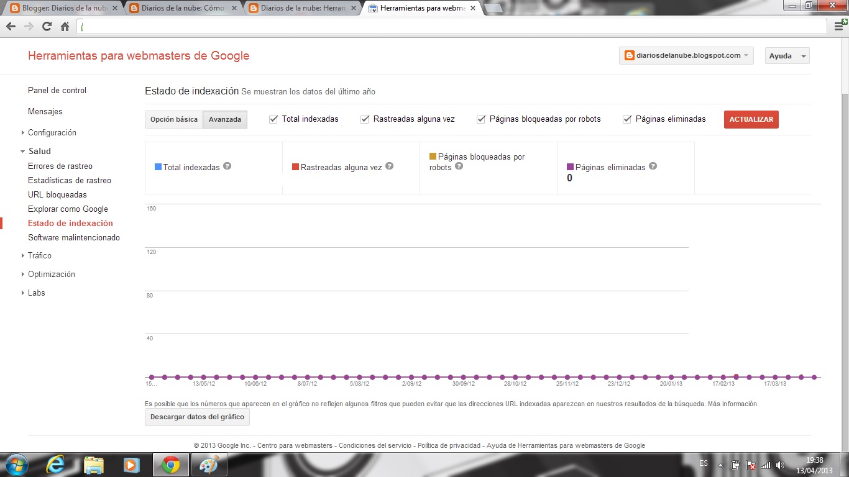This screenshot has height=477, width=849.
Task: Click blue Total indexadas color swatch
Action: [158, 166]
